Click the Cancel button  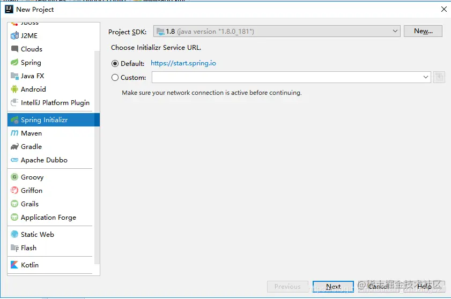pos(378,286)
